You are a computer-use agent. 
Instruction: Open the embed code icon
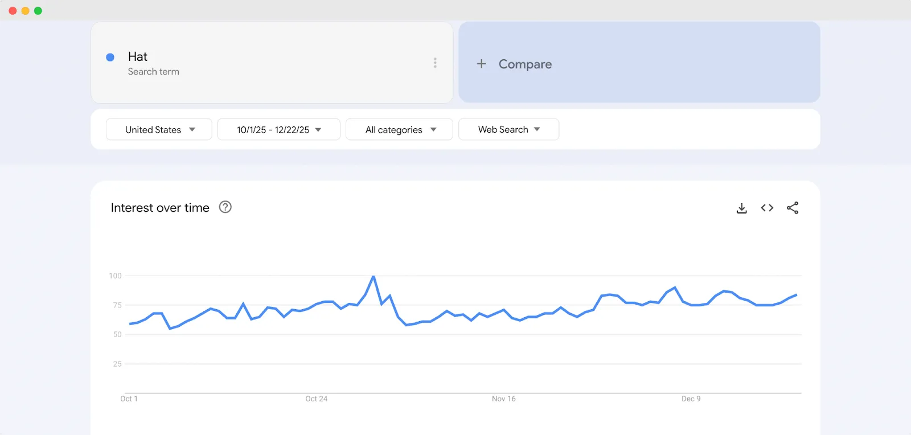point(767,208)
